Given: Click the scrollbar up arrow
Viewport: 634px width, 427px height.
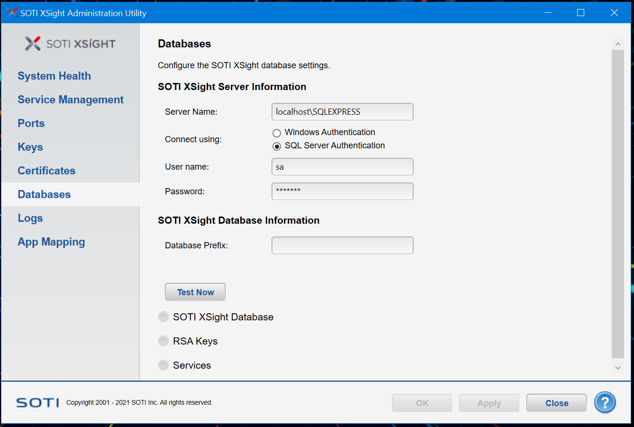Looking at the screenshot, I should (x=618, y=44).
